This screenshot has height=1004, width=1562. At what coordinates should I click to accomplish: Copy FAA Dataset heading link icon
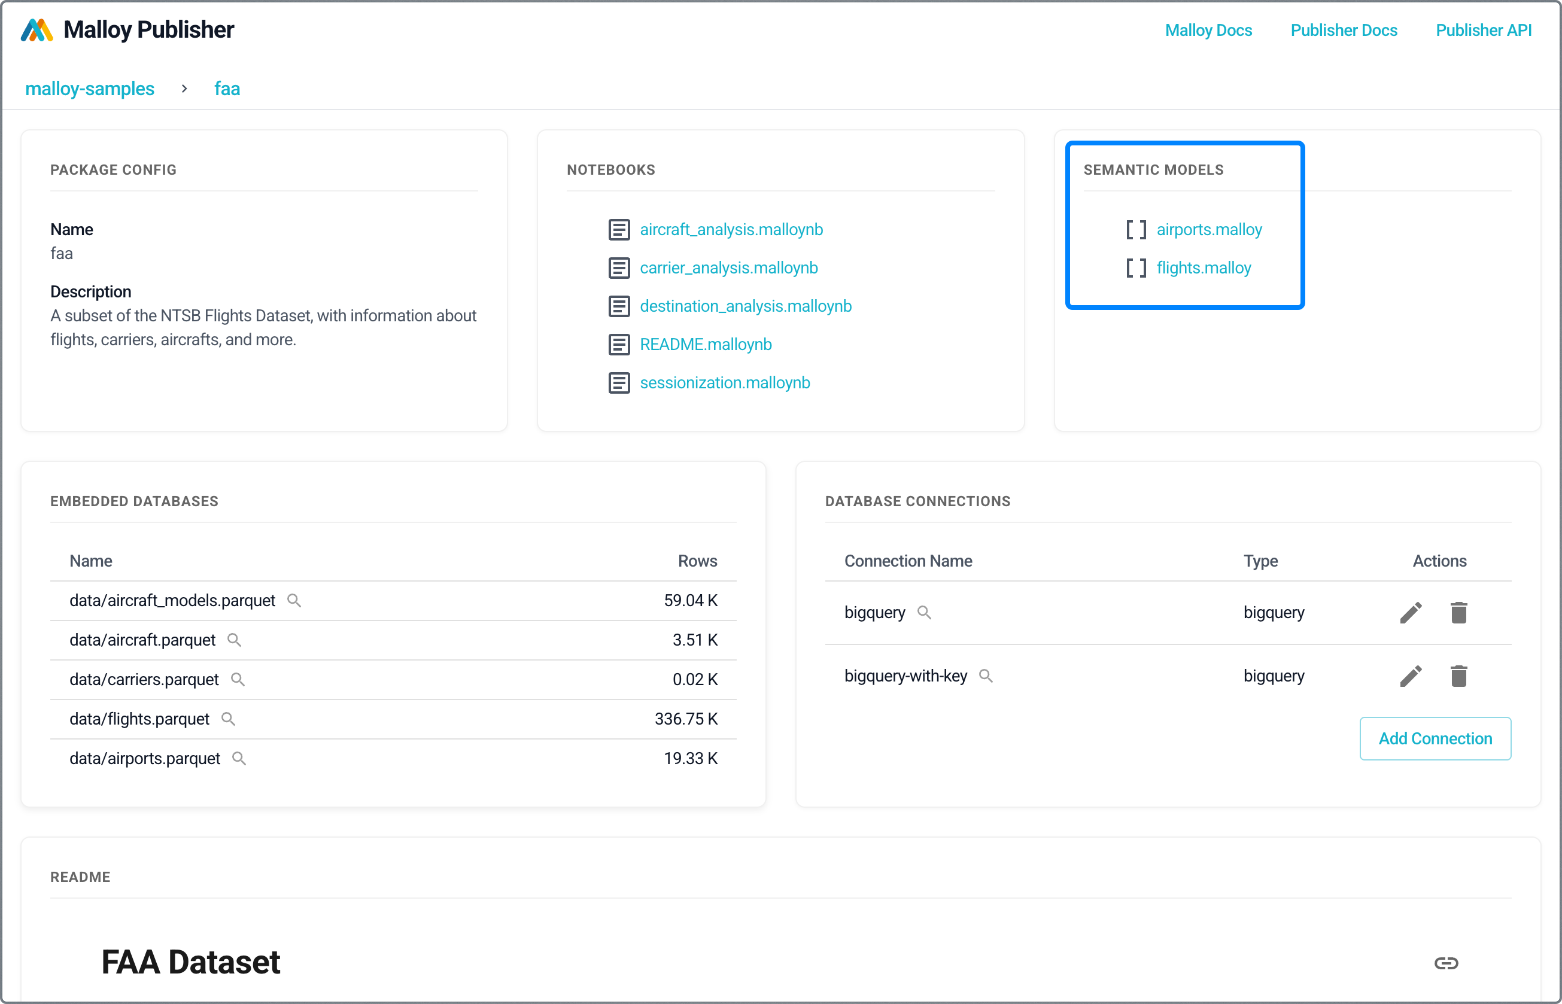(1445, 963)
